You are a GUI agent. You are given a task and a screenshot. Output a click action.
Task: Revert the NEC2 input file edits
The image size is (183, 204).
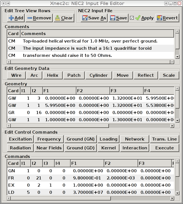[x=167, y=18]
